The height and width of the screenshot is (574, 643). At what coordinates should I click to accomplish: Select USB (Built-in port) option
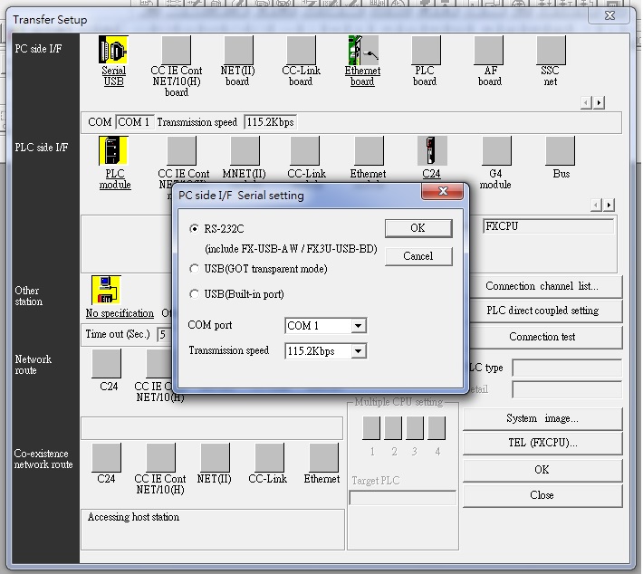[x=194, y=294]
